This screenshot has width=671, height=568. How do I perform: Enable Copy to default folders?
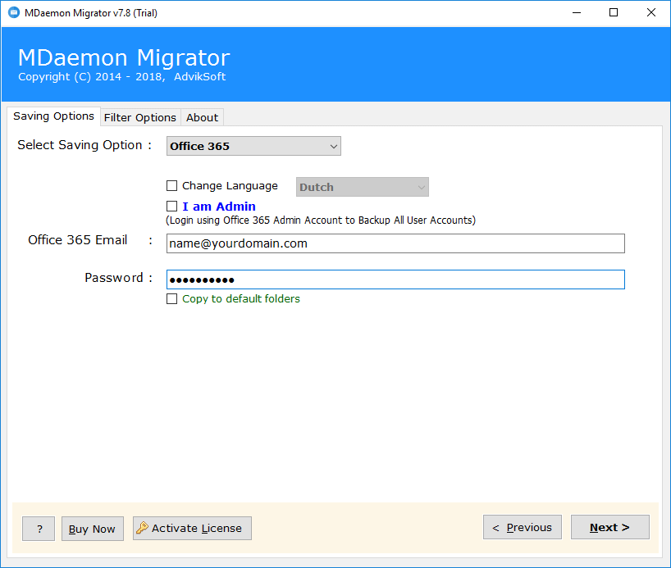tap(171, 298)
